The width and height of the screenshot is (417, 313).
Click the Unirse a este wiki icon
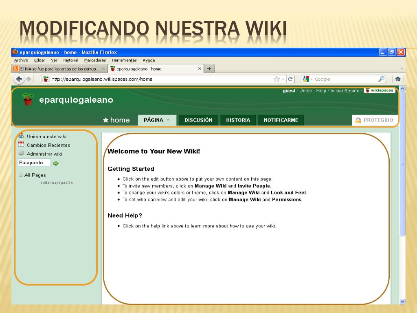[x=21, y=136]
